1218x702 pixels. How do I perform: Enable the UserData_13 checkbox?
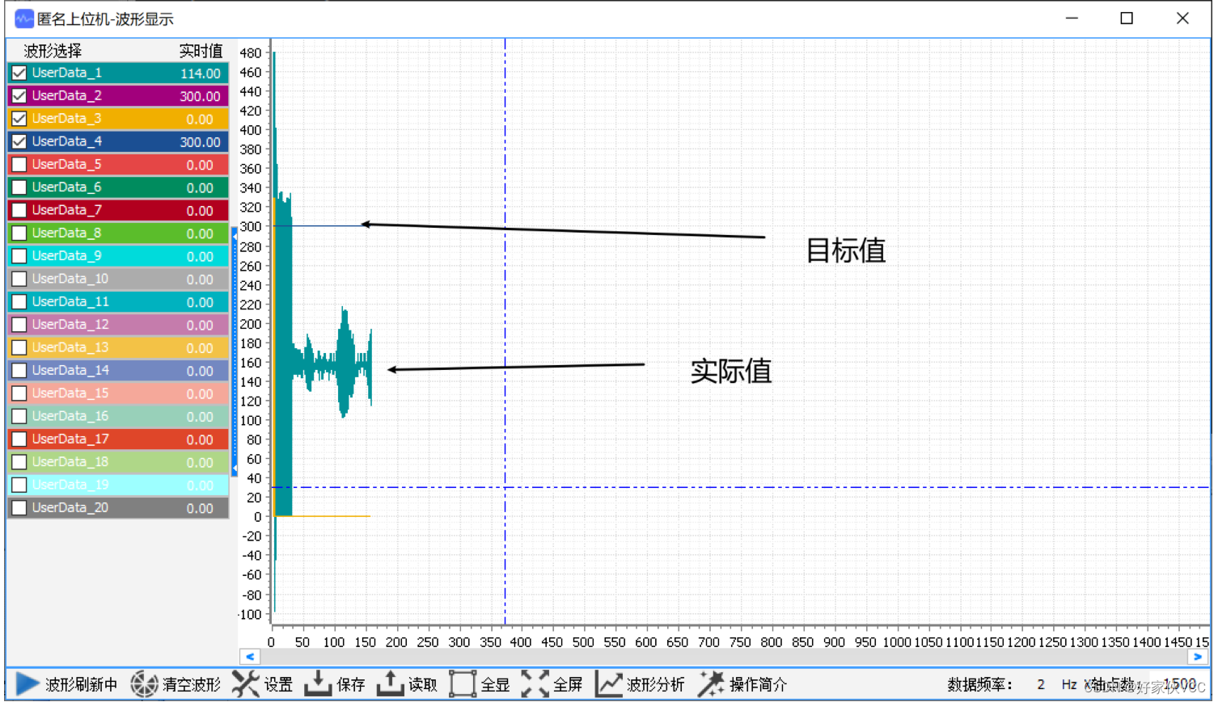(x=19, y=347)
